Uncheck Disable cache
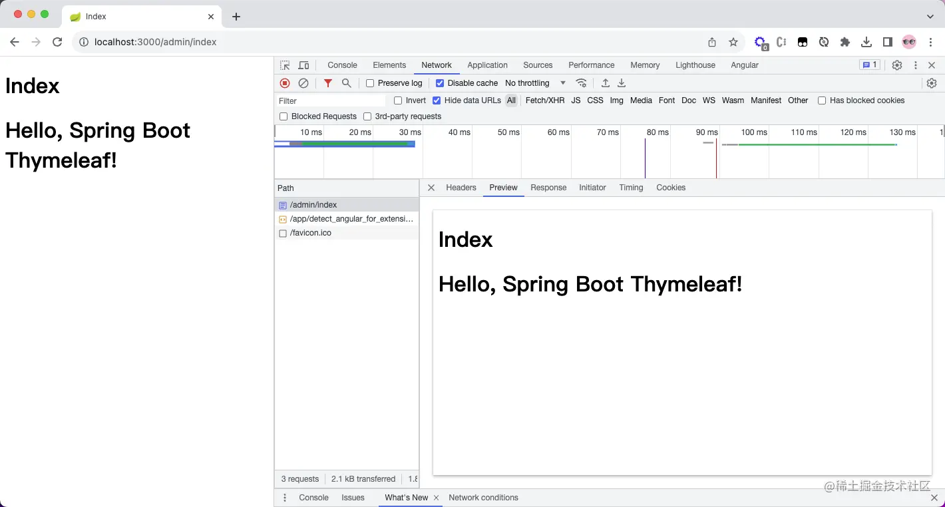This screenshot has width=945, height=507. (440, 83)
